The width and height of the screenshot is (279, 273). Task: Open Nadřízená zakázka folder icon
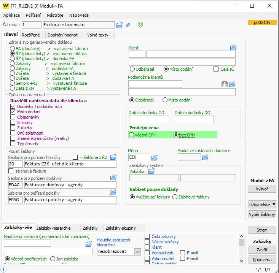[x=89, y=244]
